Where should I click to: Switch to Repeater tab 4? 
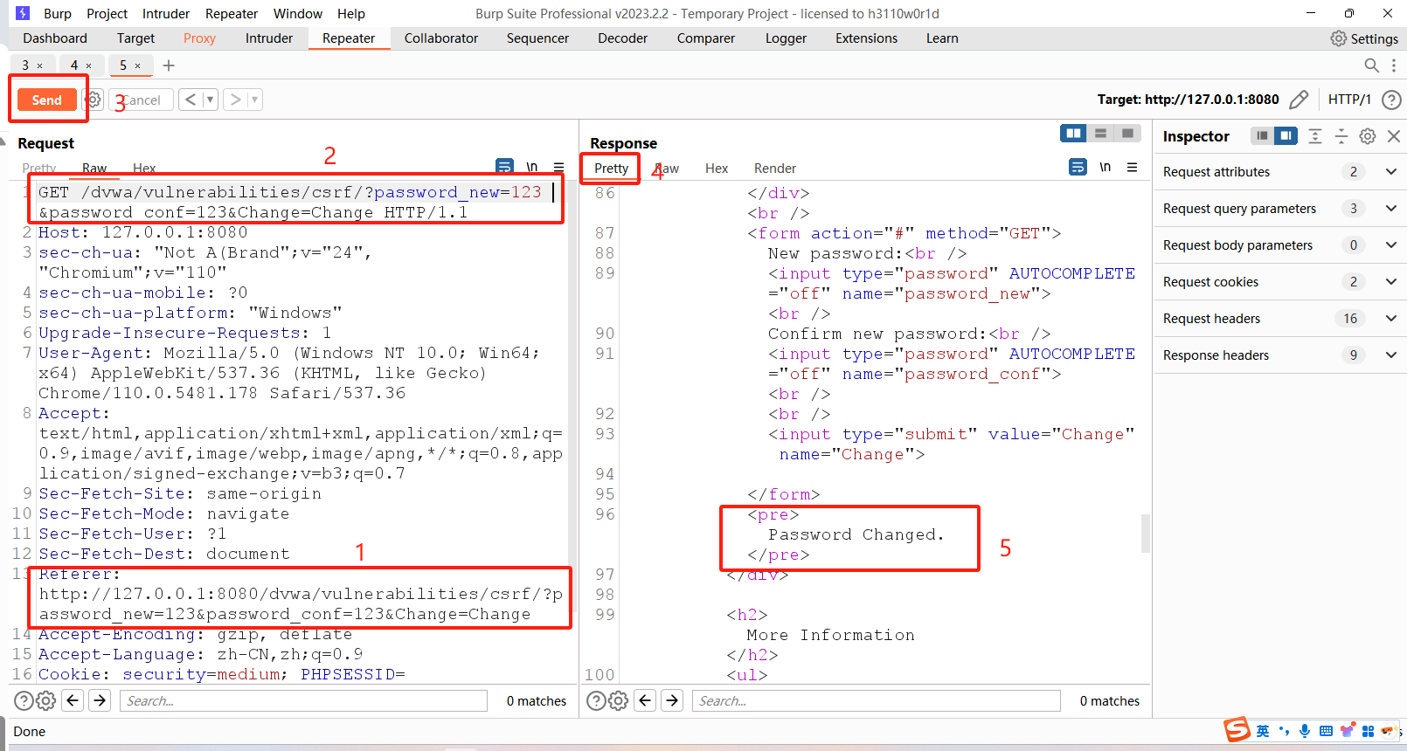[x=74, y=65]
